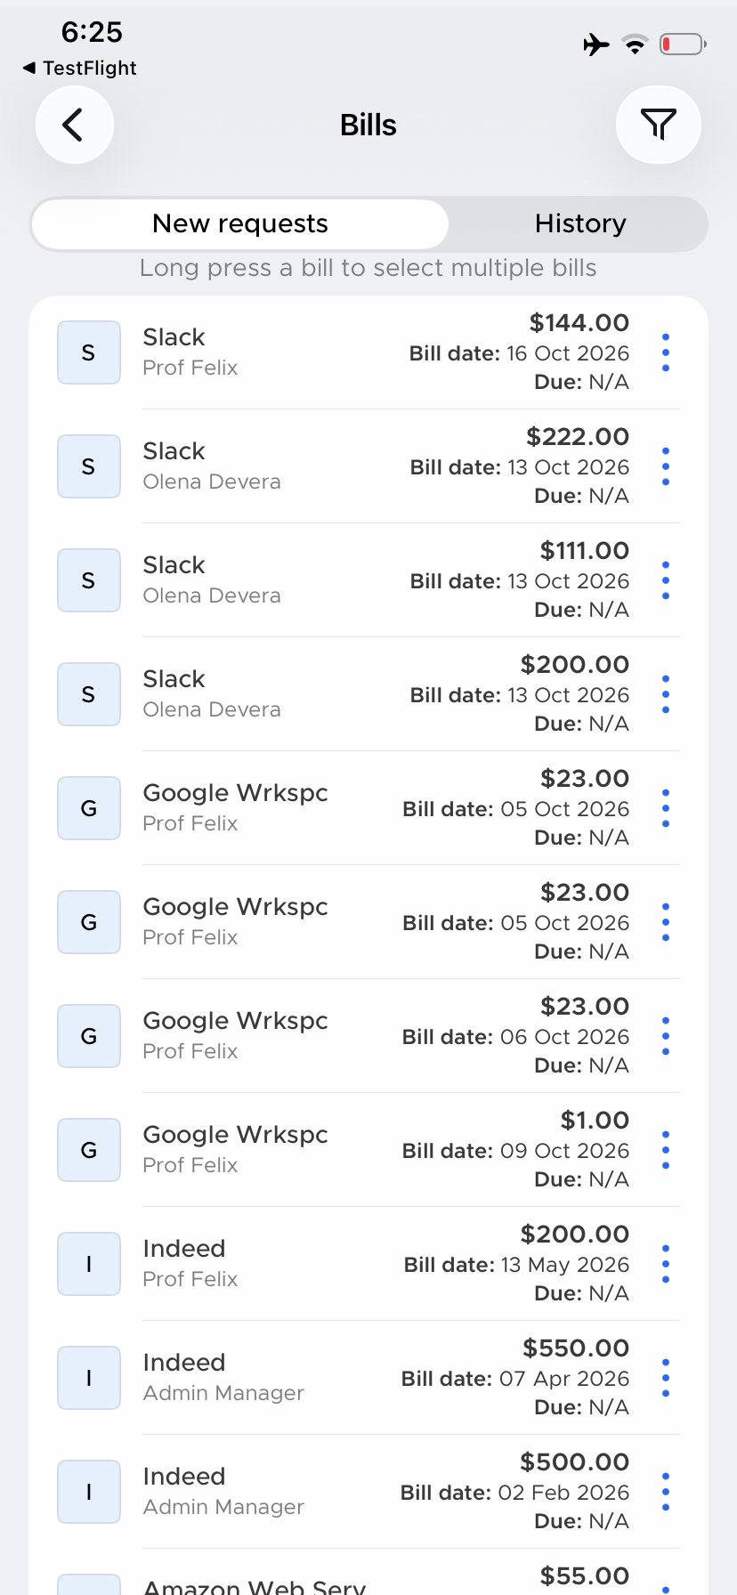The width and height of the screenshot is (737, 1595).
Task: Open options for second 05 Oct Google bill
Action: (666, 922)
